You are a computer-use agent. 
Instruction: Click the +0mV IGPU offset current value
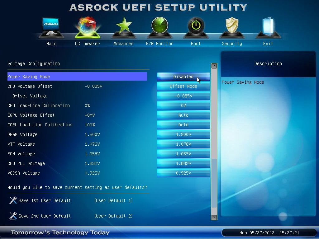[x=90, y=115]
